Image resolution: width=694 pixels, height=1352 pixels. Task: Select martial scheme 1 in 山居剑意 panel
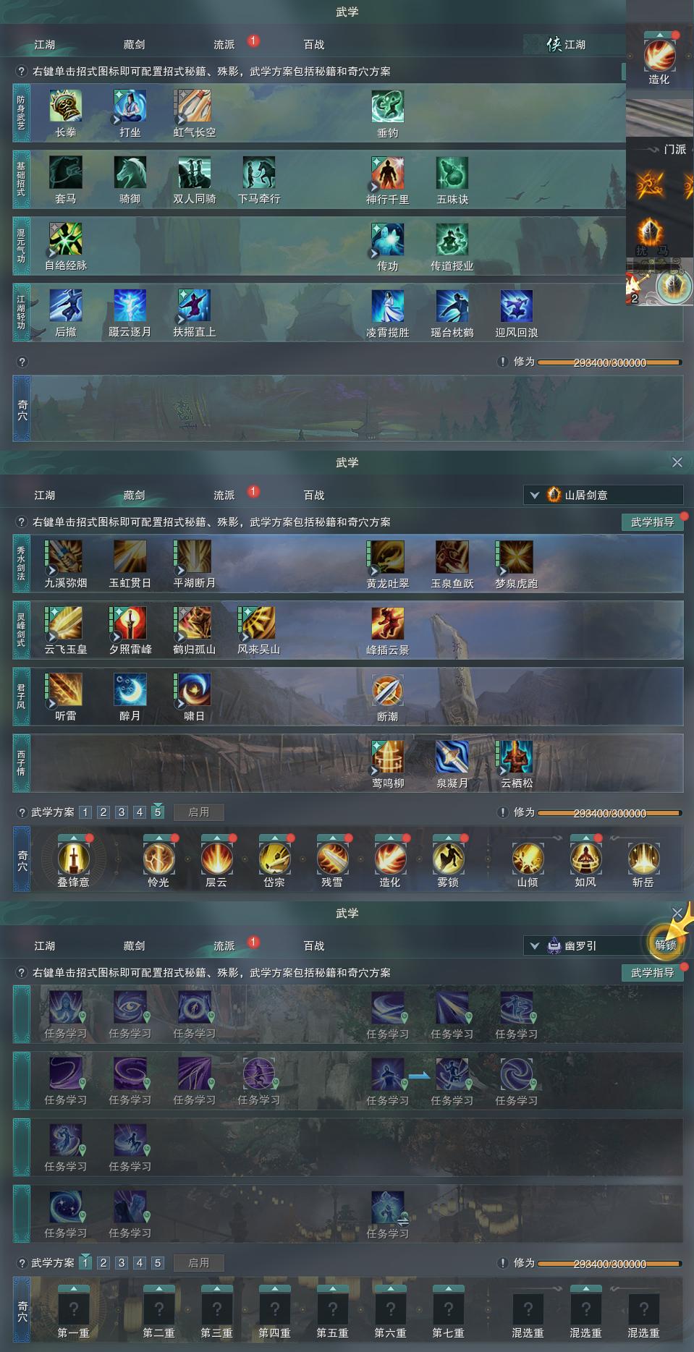pyautogui.click(x=85, y=812)
